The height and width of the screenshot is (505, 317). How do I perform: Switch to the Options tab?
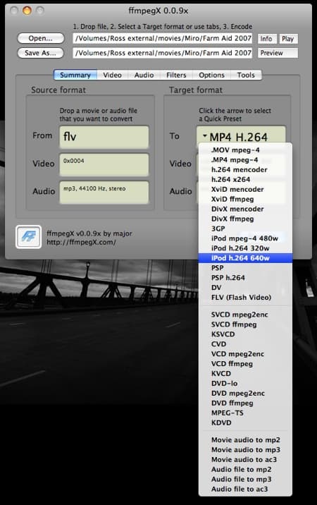tap(211, 75)
